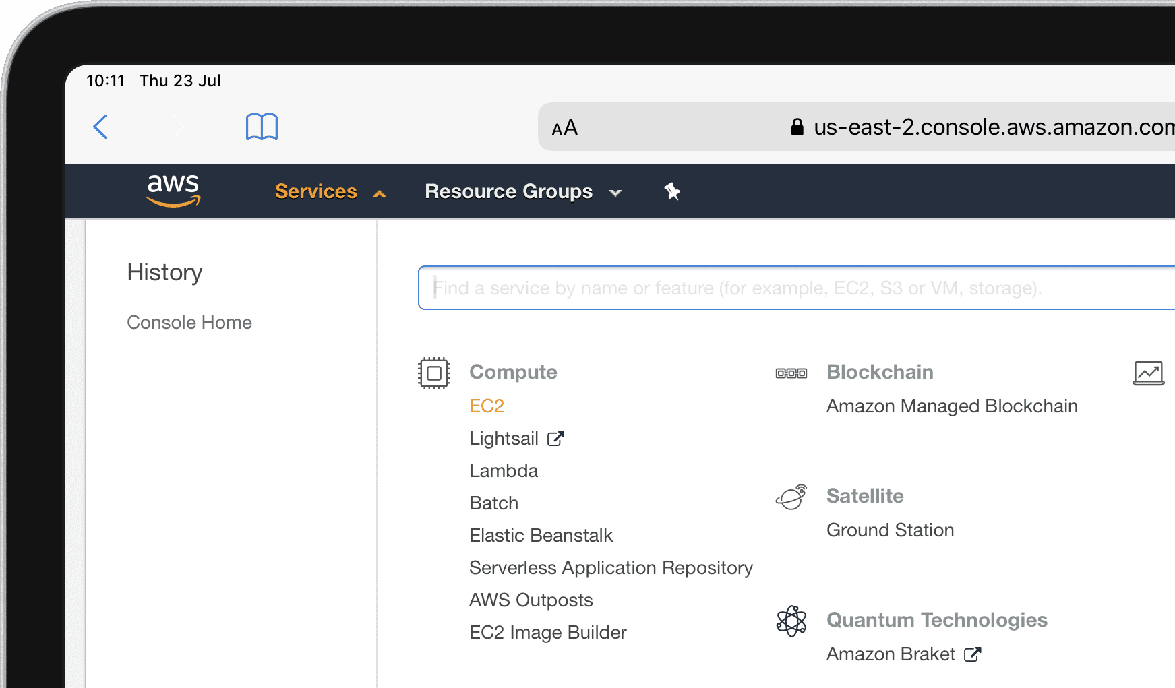1175x688 pixels.
Task: Open Elastic Beanstalk service
Action: (541, 536)
